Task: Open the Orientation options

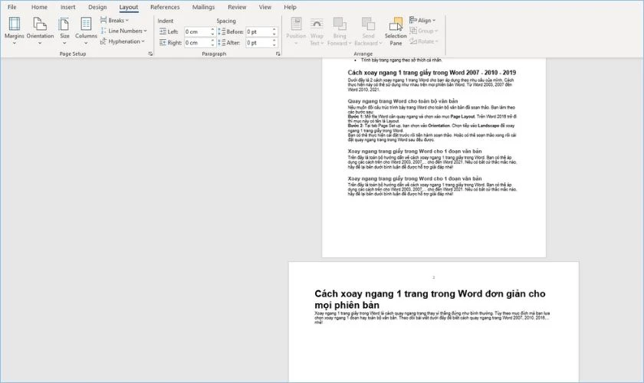Action: tap(40, 31)
